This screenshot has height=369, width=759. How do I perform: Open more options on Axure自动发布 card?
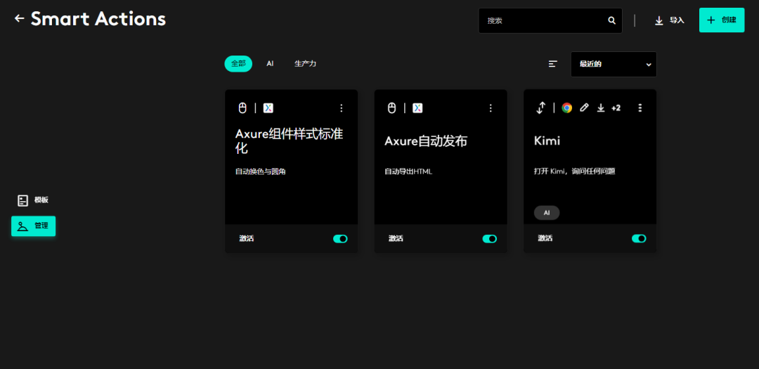491,108
